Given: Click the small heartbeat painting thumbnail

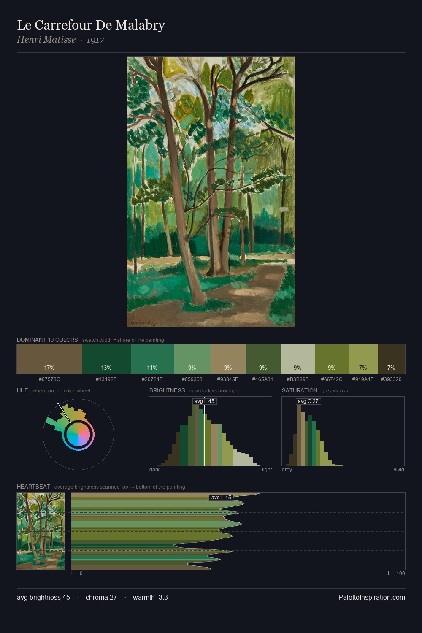Looking at the screenshot, I should (x=41, y=531).
